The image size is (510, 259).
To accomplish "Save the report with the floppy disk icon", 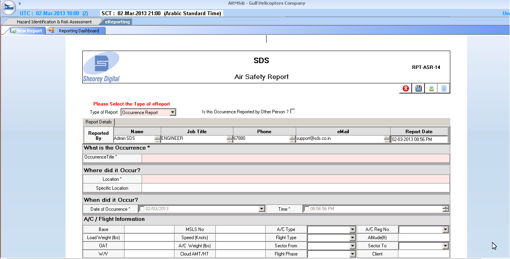I will click(419, 89).
